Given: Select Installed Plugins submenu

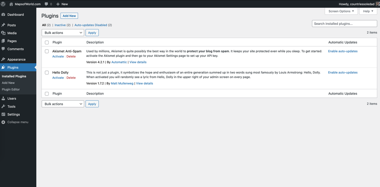Looking at the screenshot, I should coord(14,76).
